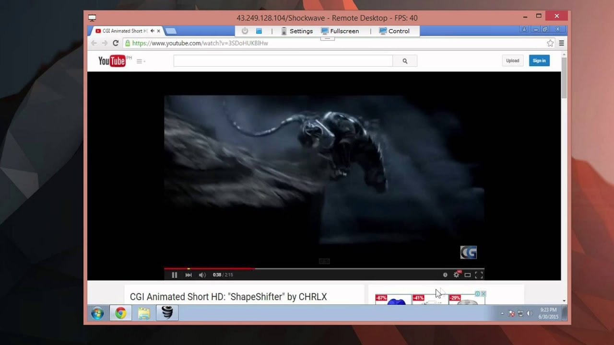Open remote desktop Settings
The width and height of the screenshot is (614, 345).
pos(297,31)
